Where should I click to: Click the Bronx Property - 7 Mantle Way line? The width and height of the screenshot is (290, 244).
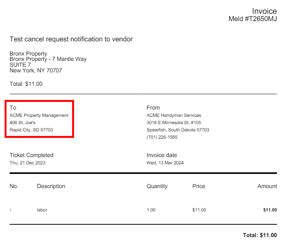click(48, 59)
